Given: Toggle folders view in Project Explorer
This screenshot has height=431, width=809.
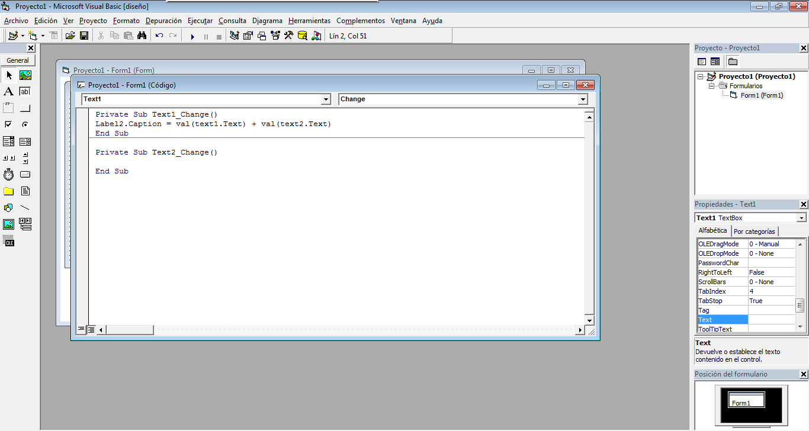Looking at the screenshot, I should (733, 61).
